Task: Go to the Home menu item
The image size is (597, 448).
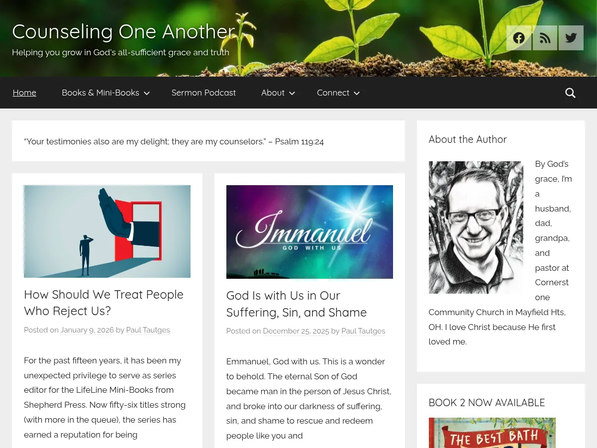Action: (x=24, y=93)
